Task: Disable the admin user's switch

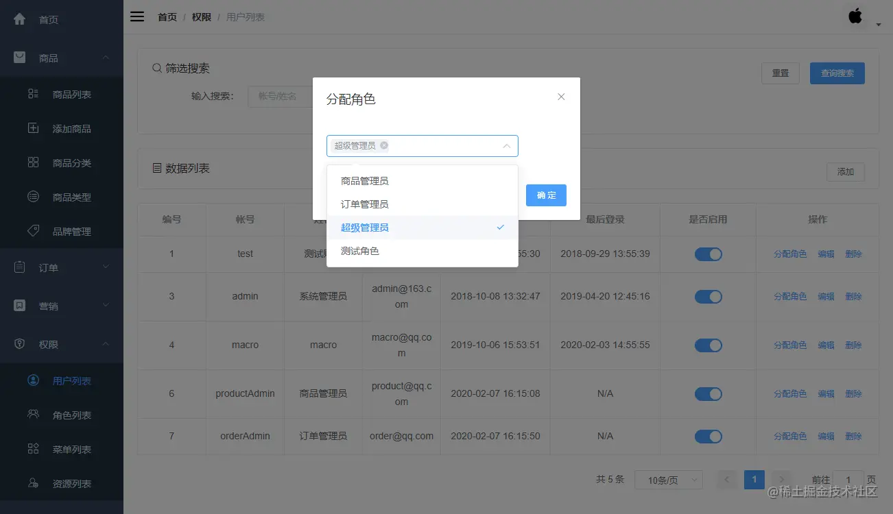Action: pos(709,297)
